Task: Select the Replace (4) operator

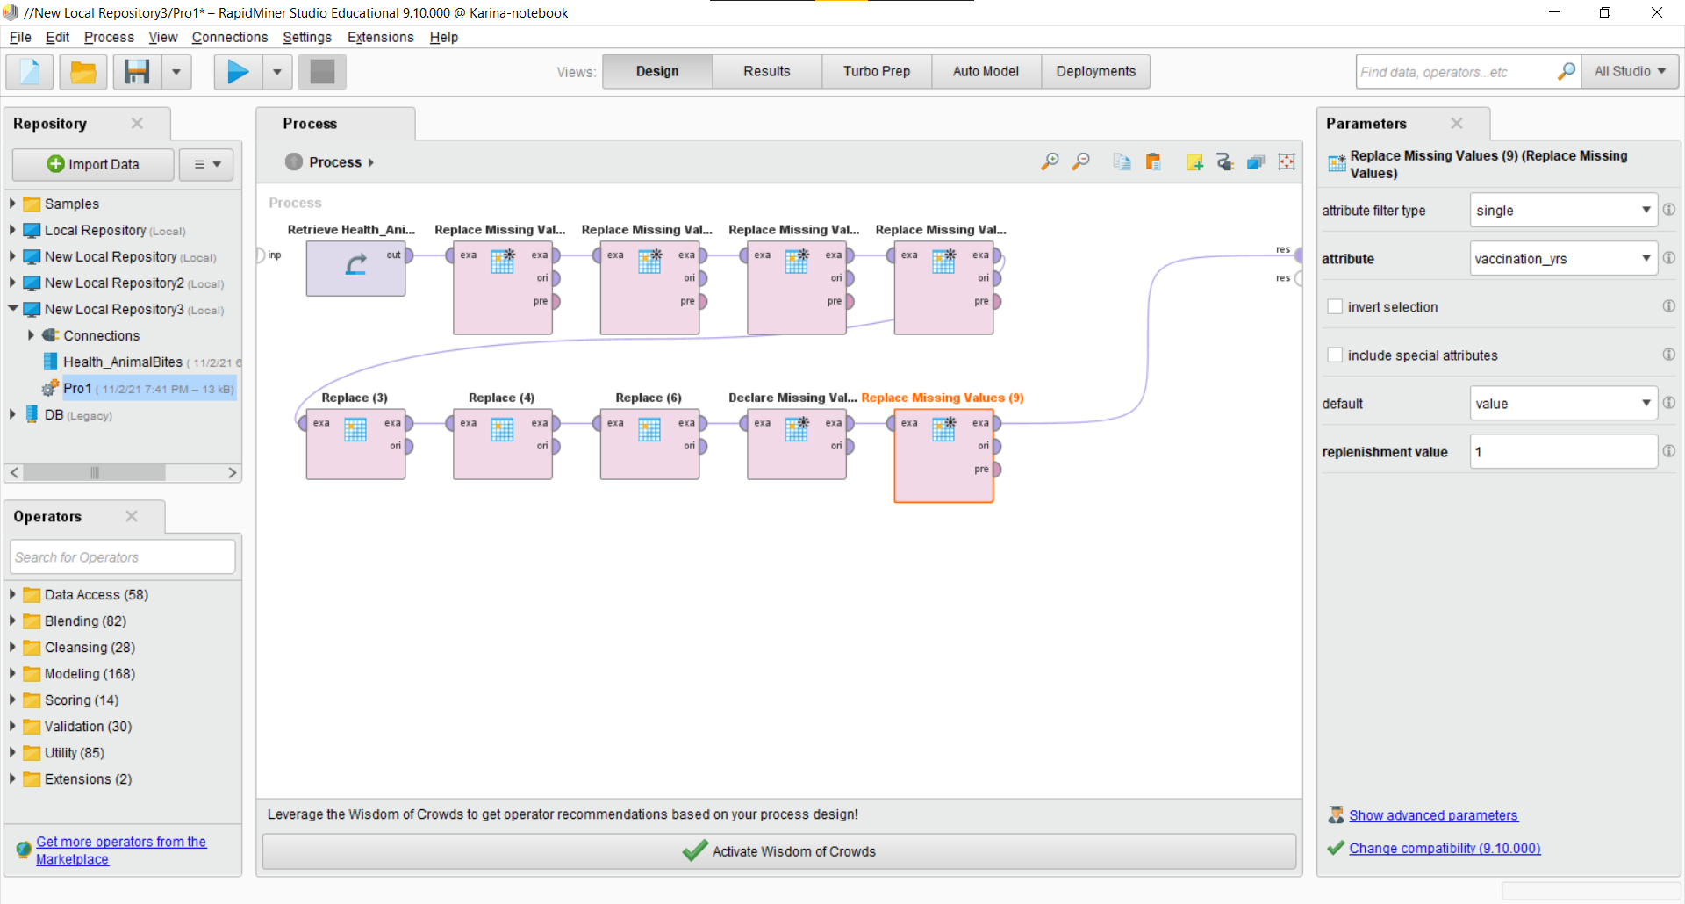Action: pos(503,444)
